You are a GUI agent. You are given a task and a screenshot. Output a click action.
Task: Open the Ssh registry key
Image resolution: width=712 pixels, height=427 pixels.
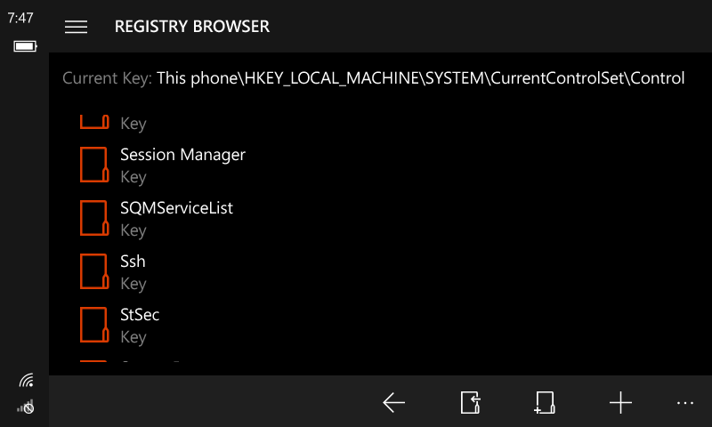point(133,262)
